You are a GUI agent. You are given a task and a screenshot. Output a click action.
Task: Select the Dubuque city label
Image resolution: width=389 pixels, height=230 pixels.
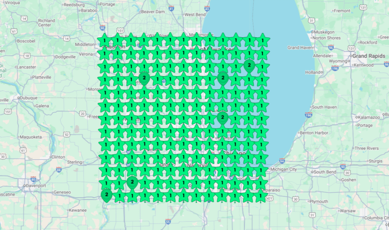pos(29,98)
